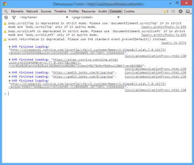The image size is (194, 165).
Task: Expand the first XHR finished loading entry
Action: click(x=10, y=47)
